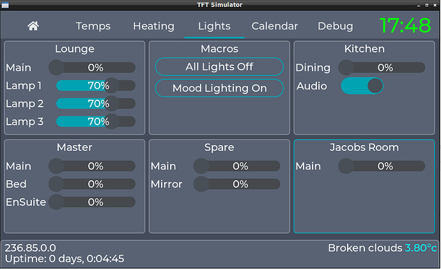Set the Lounge Lamp 3 slider
The height and width of the screenshot is (269, 441).
tap(96, 121)
